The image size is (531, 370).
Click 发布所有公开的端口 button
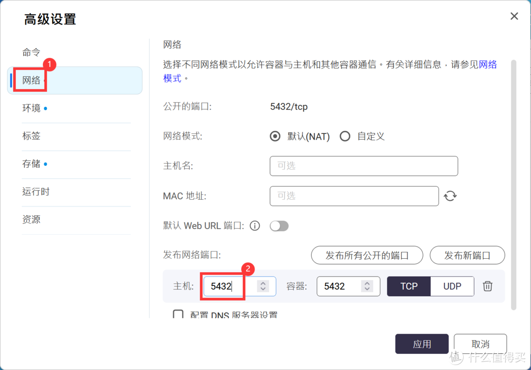click(x=367, y=255)
